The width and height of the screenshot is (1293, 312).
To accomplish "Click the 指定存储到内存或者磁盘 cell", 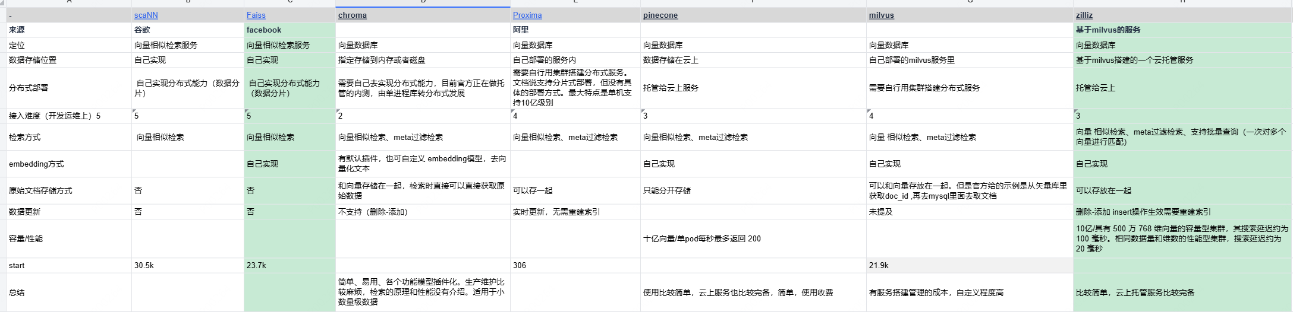I will pos(423,60).
